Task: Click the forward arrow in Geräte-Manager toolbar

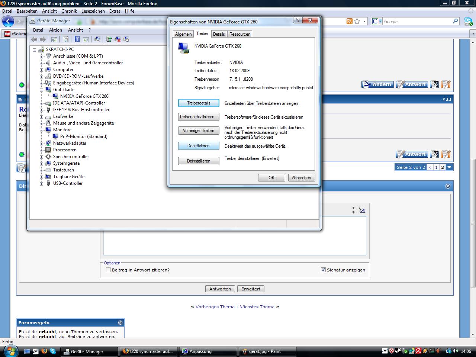Action: click(x=43, y=39)
